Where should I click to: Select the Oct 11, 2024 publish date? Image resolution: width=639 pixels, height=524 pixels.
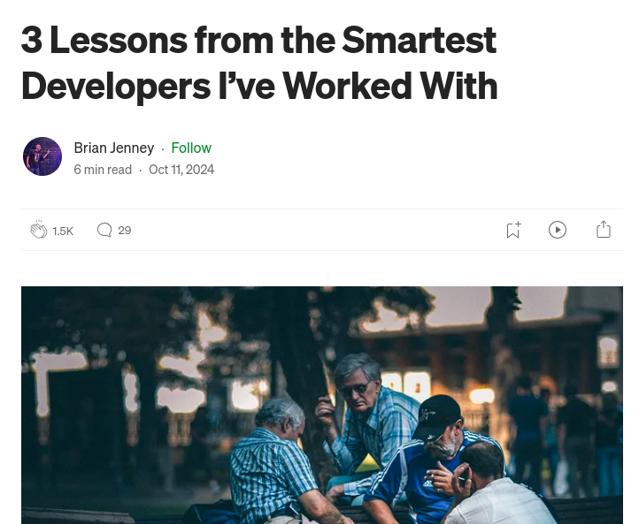click(x=181, y=170)
